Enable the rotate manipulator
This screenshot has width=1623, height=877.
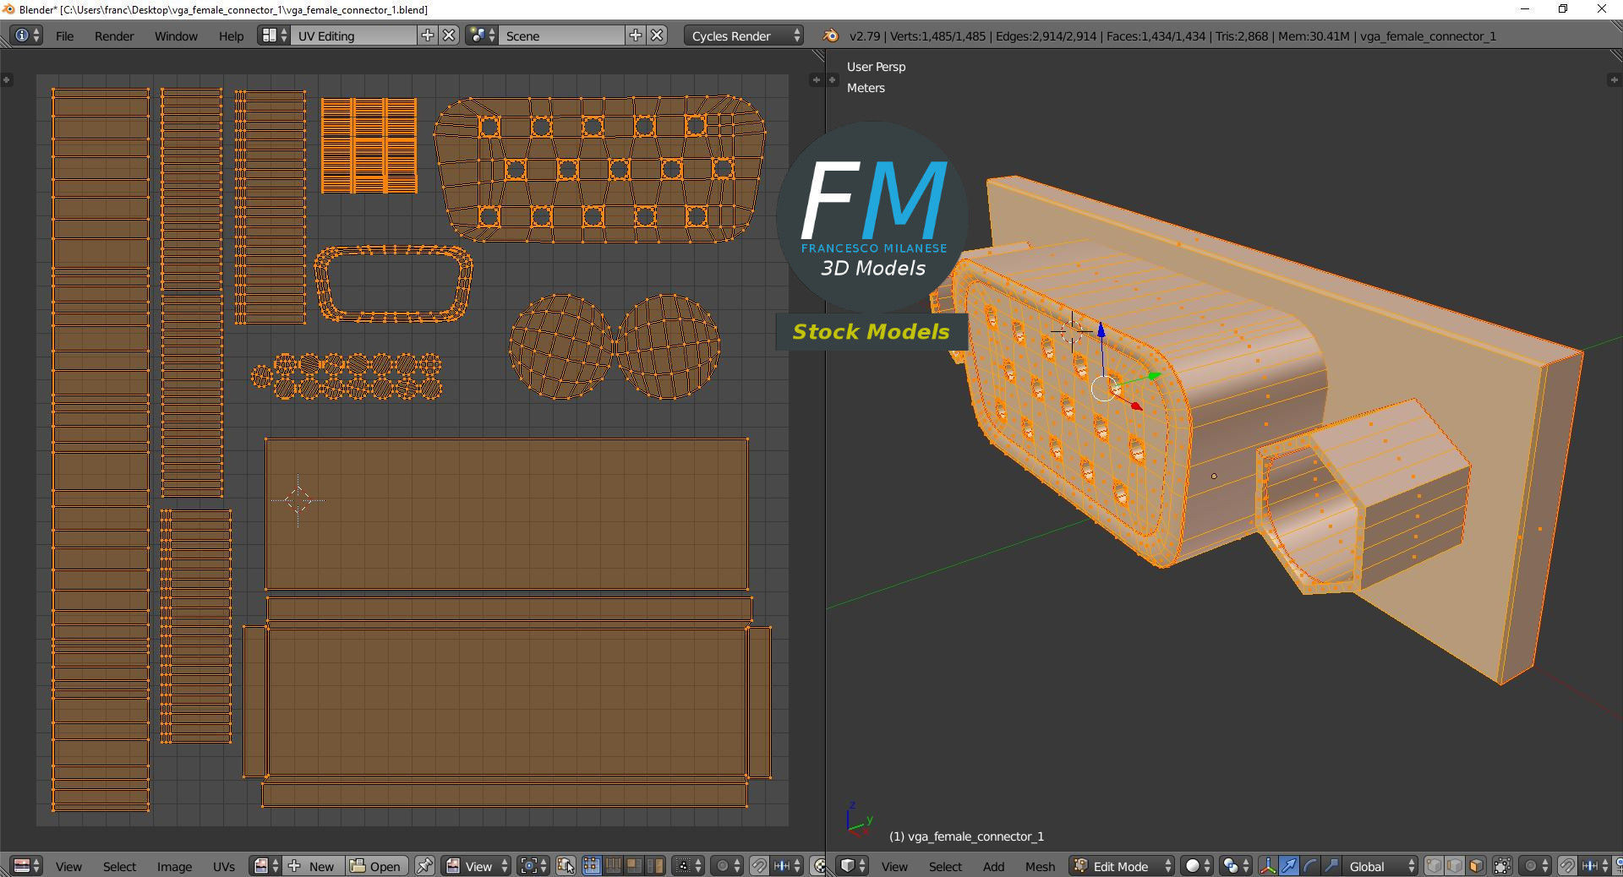click(1310, 866)
